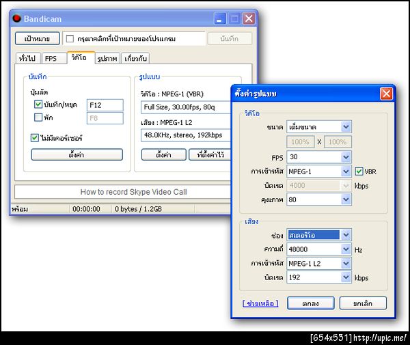Open the disabled 4000 kbps bitrate dropdown
This screenshot has height=345, width=410.
pyautogui.click(x=319, y=186)
